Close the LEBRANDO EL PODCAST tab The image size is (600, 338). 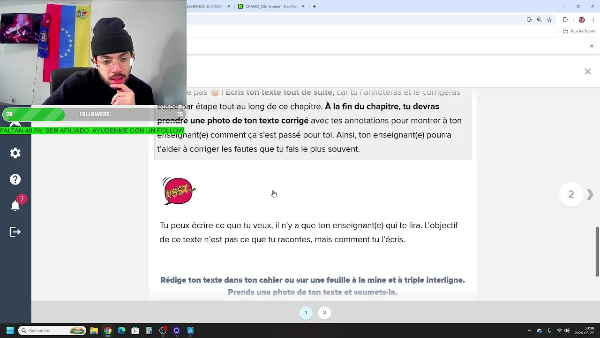[x=229, y=6]
